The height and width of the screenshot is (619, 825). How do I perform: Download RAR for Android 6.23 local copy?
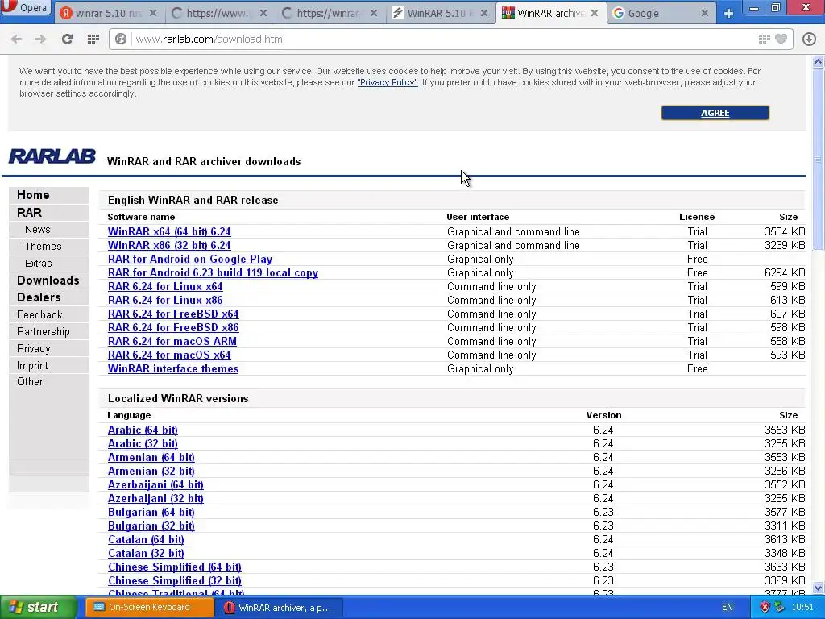click(213, 272)
